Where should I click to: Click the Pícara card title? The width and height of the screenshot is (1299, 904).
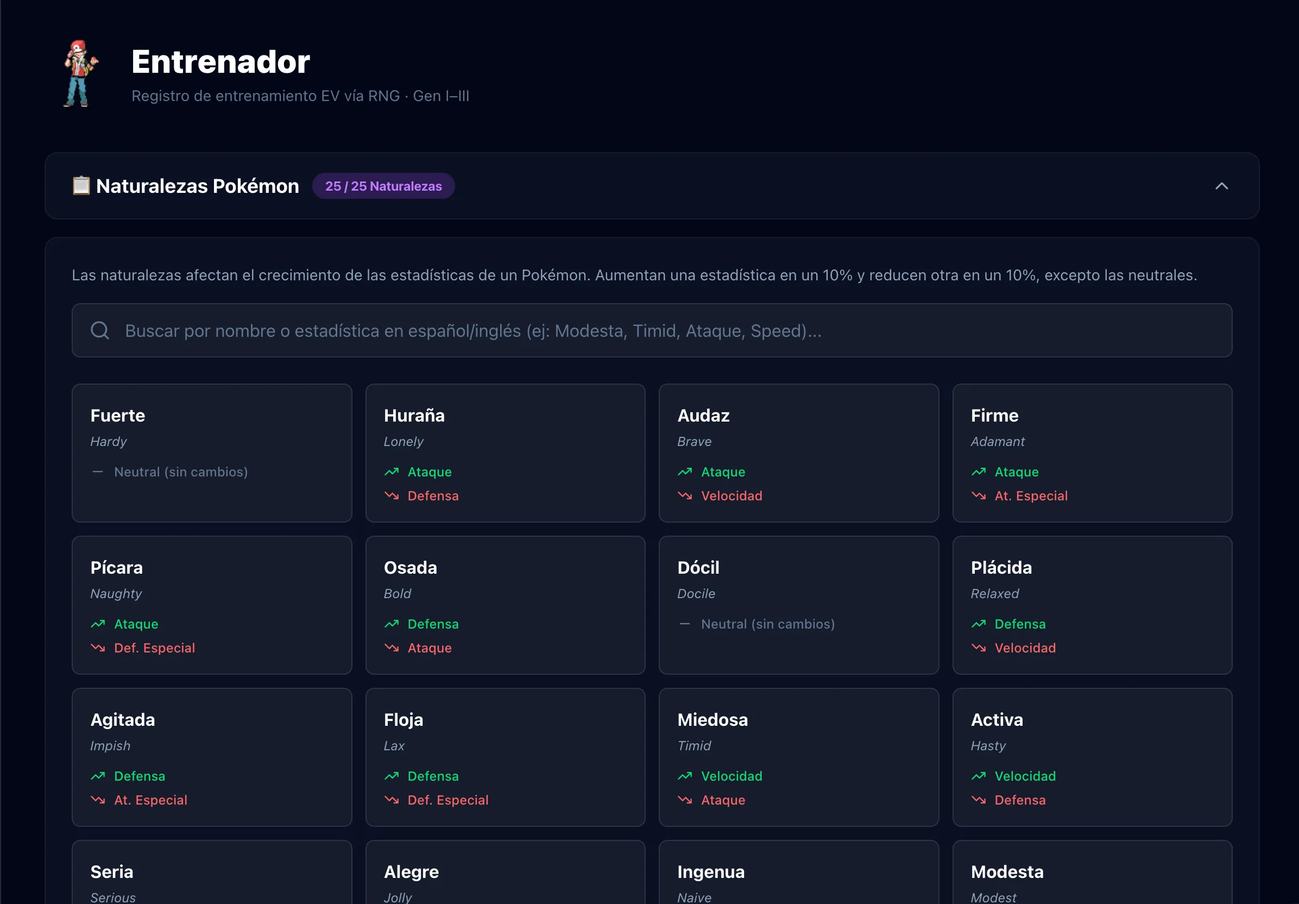[x=117, y=567]
